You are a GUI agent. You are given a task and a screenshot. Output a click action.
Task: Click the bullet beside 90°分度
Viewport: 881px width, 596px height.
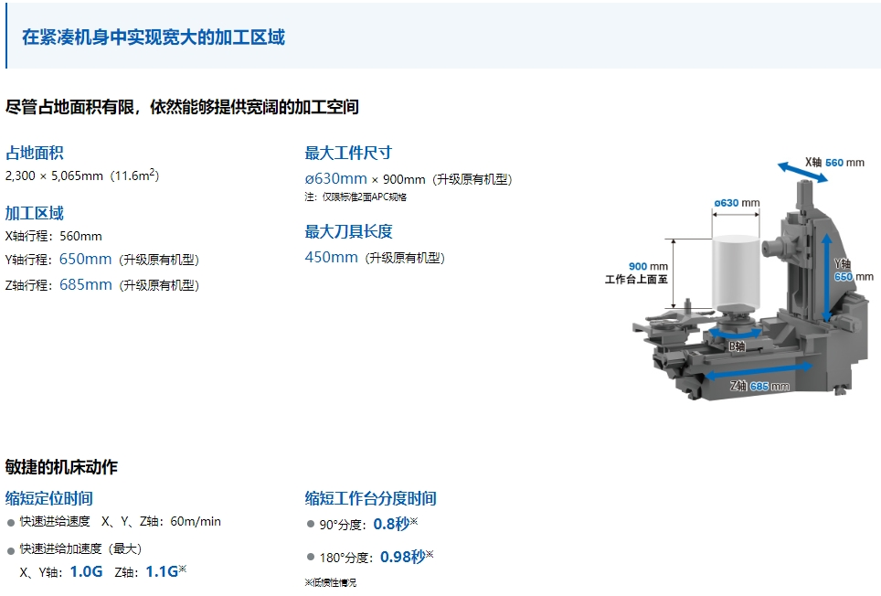pos(311,525)
